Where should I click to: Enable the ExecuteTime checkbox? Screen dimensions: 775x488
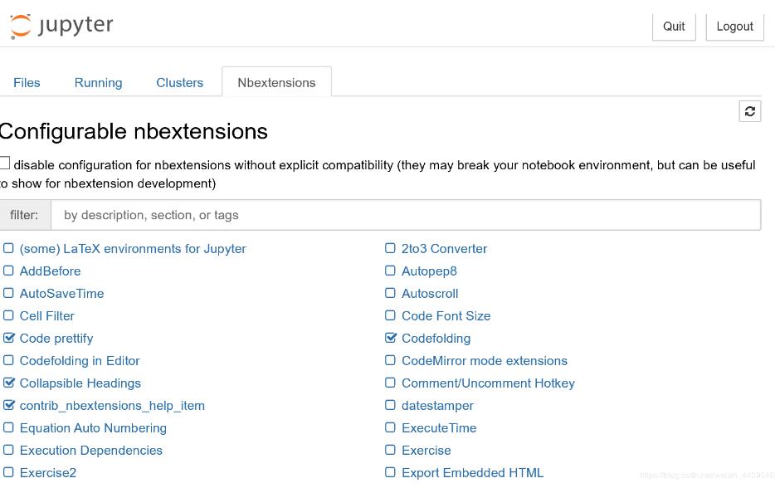pos(391,427)
